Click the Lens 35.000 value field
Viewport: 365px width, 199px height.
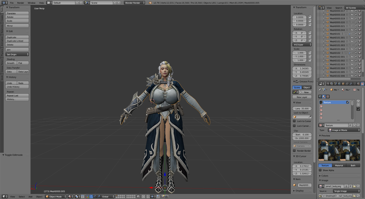click(302, 109)
